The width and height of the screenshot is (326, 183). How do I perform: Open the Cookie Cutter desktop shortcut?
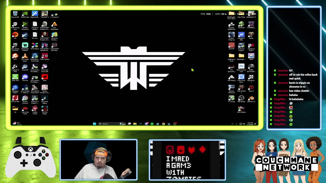(35, 110)
